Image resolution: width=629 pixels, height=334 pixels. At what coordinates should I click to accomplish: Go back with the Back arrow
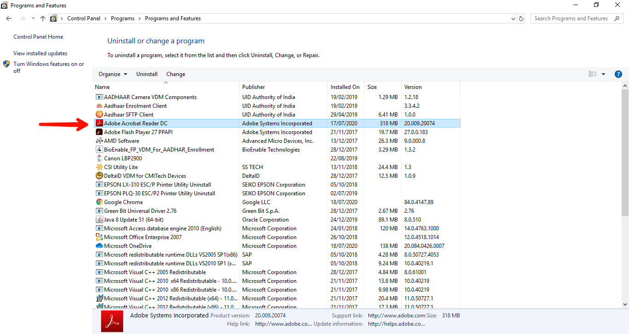[x=9, y=18]
